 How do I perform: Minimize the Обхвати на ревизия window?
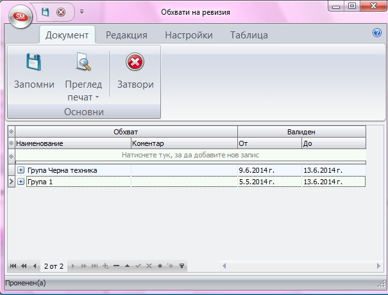coord(336,6)
